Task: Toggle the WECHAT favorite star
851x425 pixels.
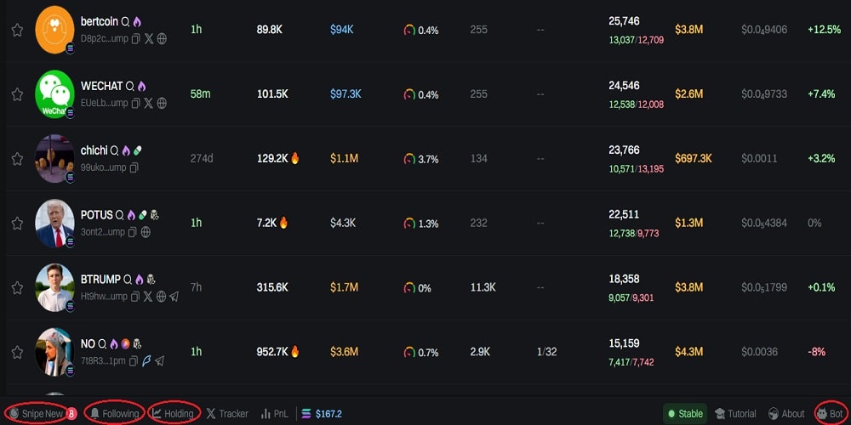Action: click(17, 94)
